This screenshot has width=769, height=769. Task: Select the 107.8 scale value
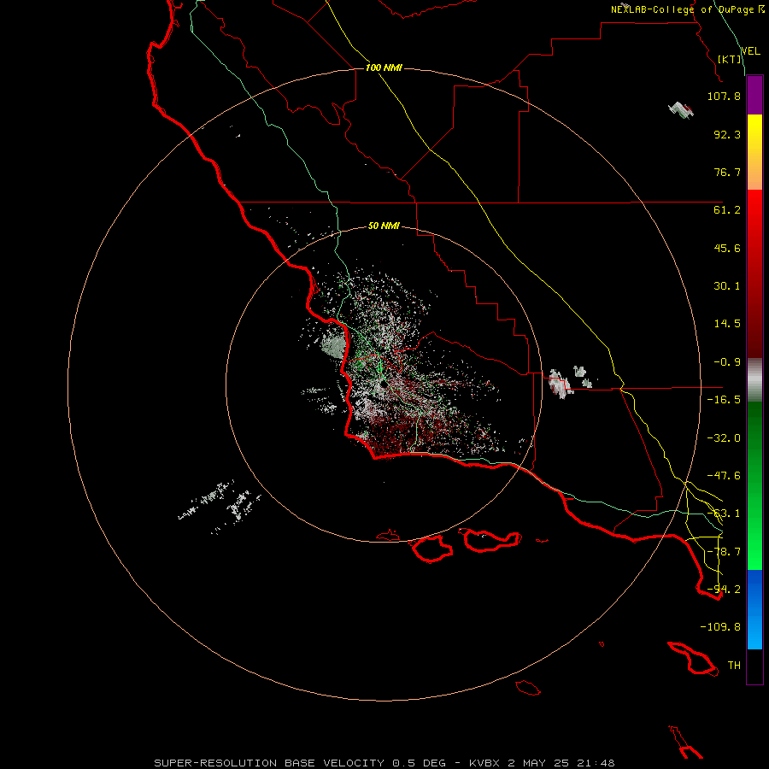724,96
